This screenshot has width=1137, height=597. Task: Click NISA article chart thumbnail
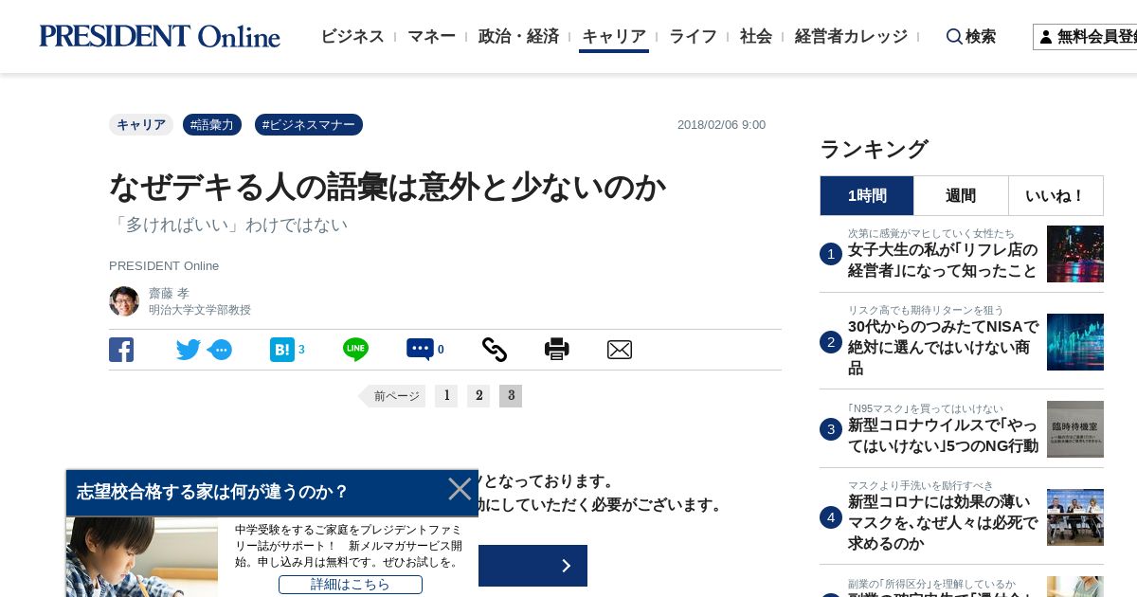tap(1075, 342)
